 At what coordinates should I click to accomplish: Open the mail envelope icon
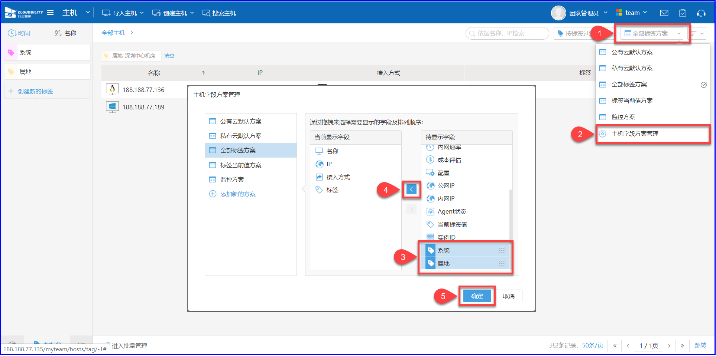coord(664,13)
